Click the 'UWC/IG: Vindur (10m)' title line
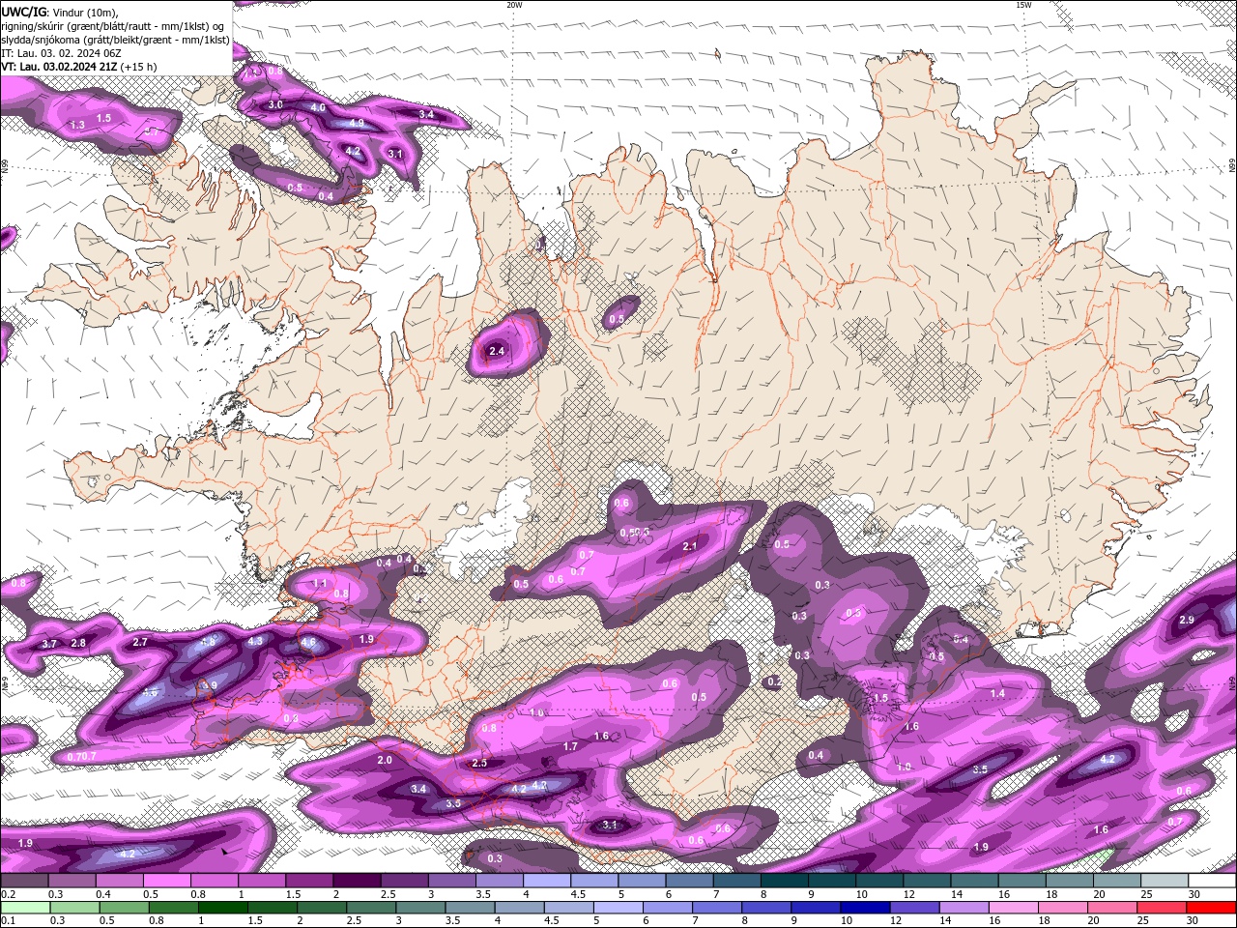 click(60, 12)
